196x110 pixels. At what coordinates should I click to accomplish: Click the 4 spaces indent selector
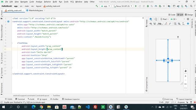coord(181,102)
